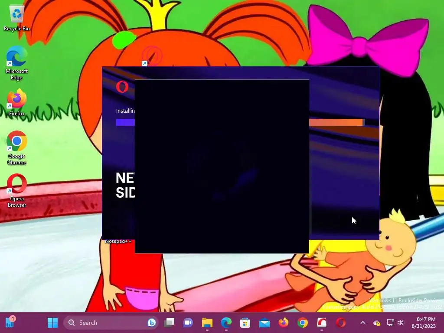444x333 pixels.
Task: Open Microsoft Edge from the taskbar
Action: [x=226, y=323]
